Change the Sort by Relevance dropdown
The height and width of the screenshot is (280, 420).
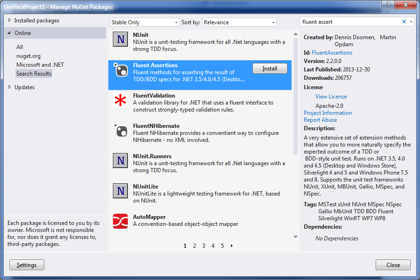pyautogui.click(x=239, y=22)
